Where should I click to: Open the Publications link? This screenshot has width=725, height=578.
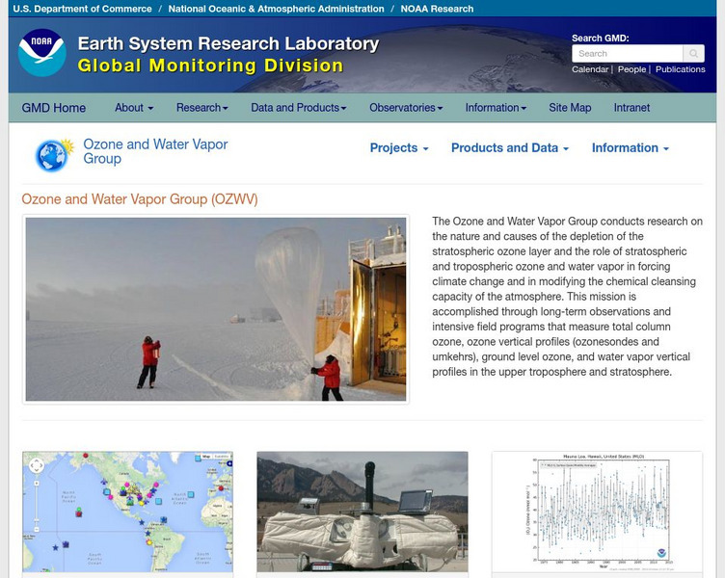[x=680, y=69]
